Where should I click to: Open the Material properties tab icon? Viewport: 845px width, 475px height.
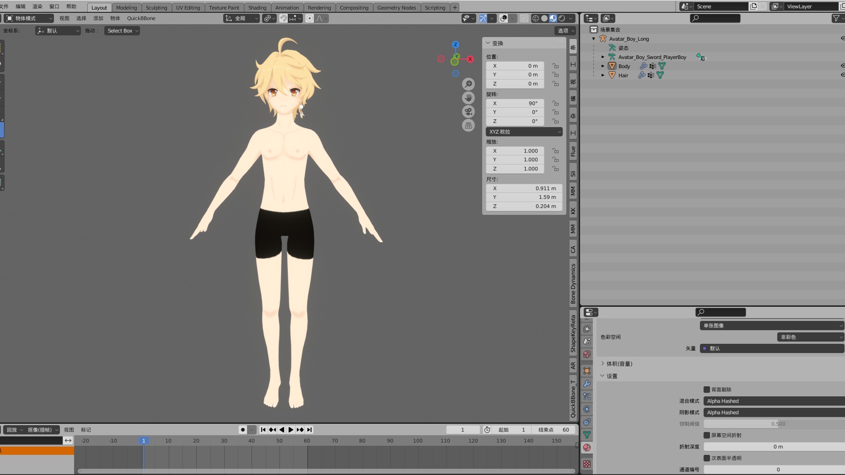coord(587,448)
